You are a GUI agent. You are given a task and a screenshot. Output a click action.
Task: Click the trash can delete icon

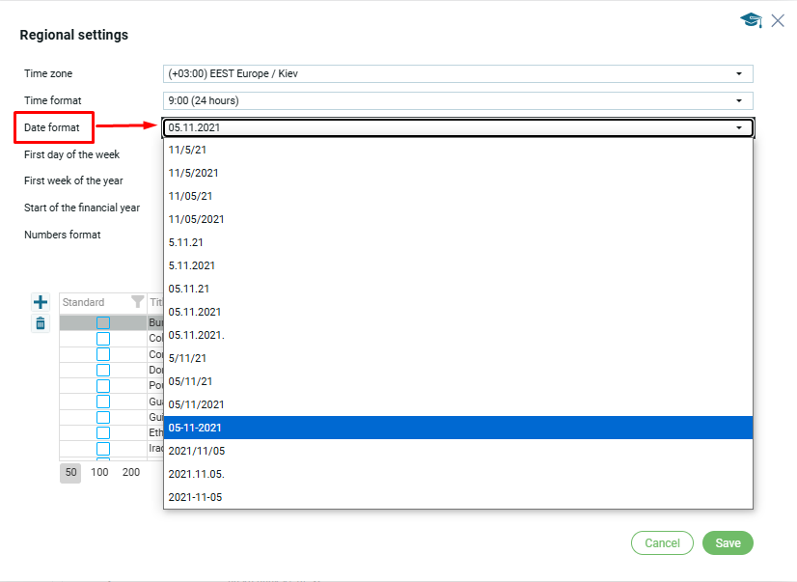click(x=41, y=323)
